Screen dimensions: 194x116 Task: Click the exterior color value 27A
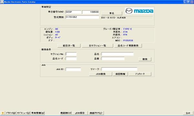tap(125, 32)
